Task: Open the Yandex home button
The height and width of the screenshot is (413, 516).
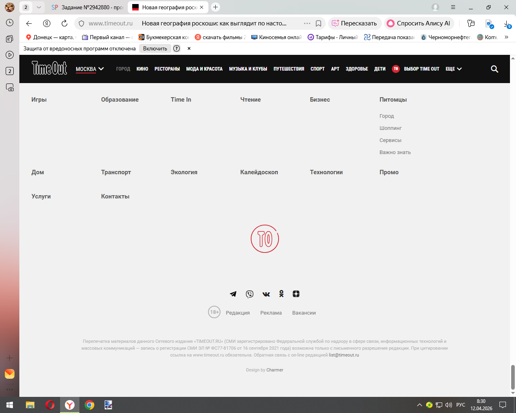Action: coord(47,23)
